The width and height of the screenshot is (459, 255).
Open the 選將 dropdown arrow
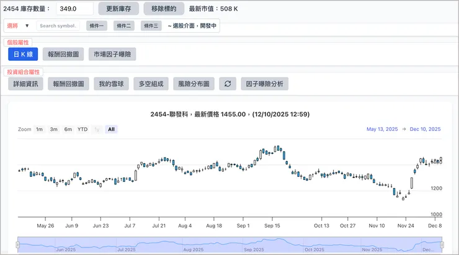tap(27, 26)
